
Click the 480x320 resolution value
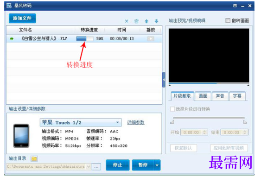tap(119, 146)
